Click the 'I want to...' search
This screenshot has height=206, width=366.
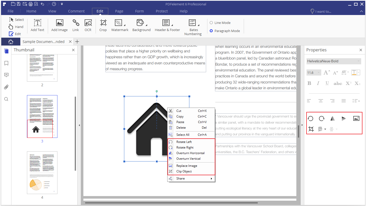(321, 11)
